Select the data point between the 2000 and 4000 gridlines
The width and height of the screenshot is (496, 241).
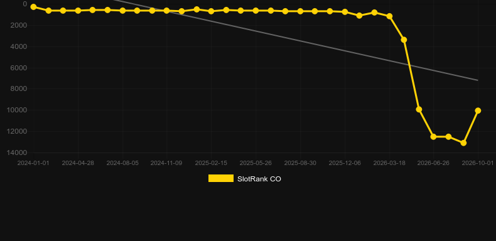pos(404,40)
